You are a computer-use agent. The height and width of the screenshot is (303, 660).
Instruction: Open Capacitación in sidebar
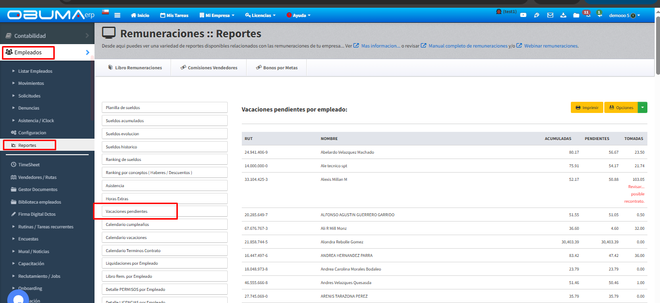coord(31,264)
